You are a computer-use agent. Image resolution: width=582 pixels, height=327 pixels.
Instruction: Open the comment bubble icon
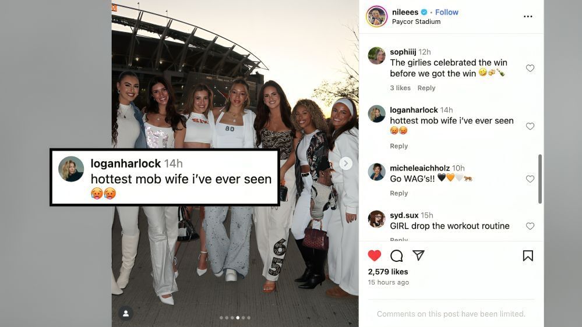[396, 255]
